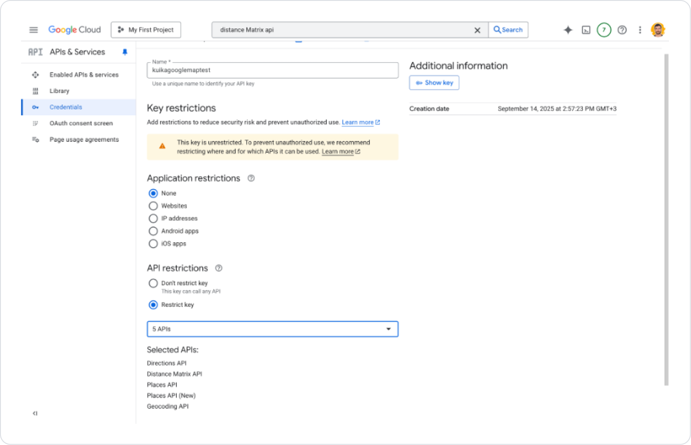Select the Restrict key option

(x=153, y=305)
